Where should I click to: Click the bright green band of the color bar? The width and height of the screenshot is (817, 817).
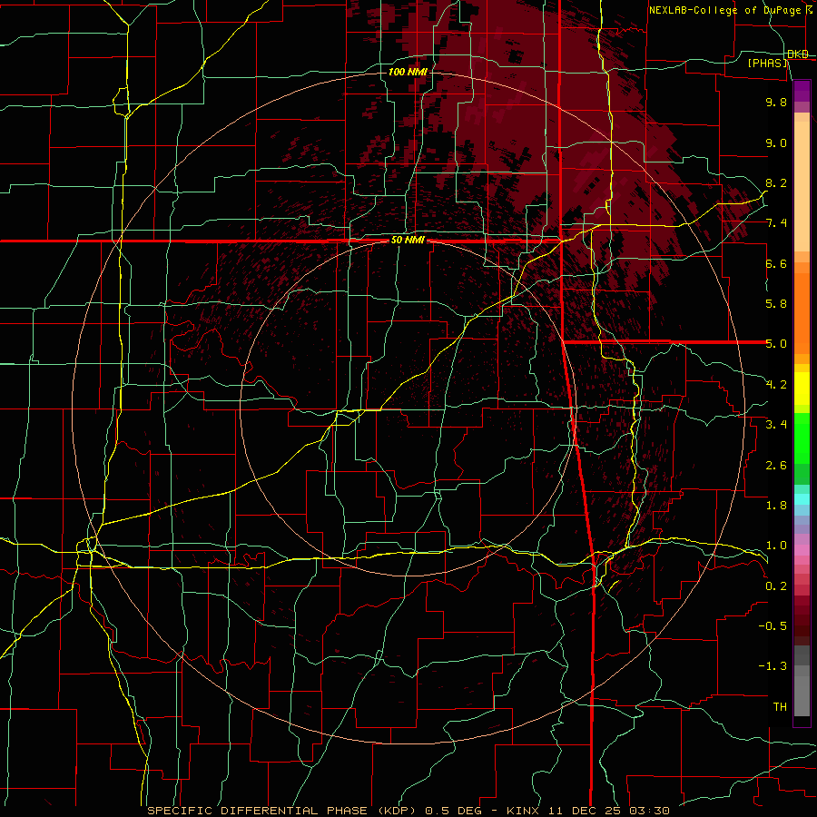[802, 438]
